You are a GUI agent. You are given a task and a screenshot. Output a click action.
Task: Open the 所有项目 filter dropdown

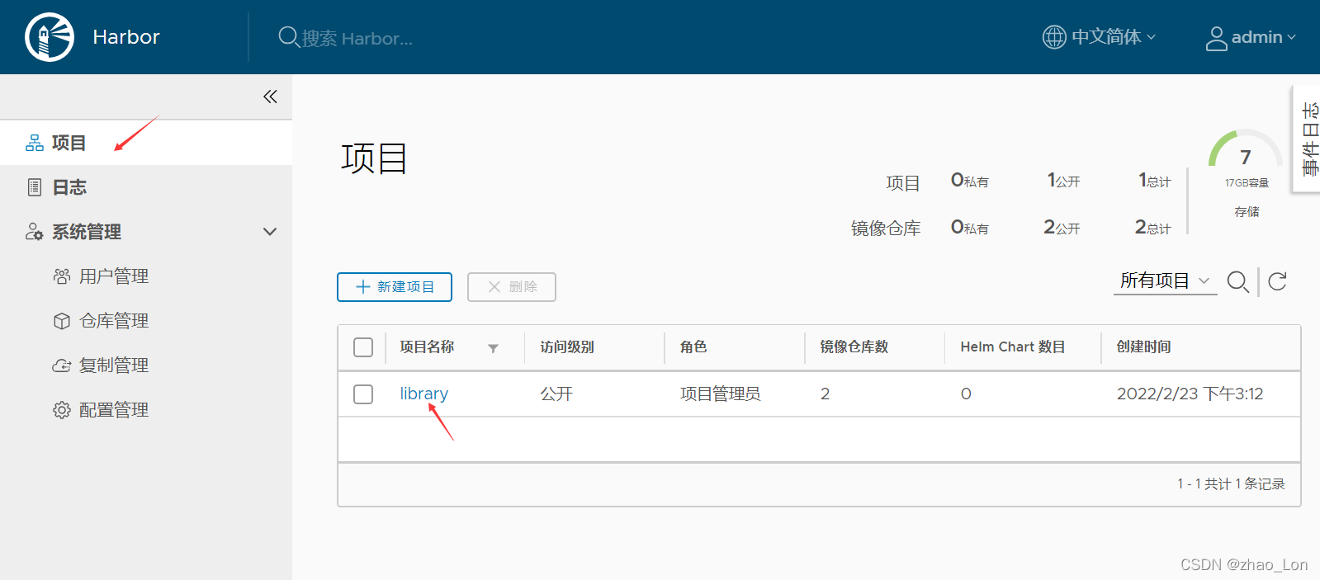[x=1165, y=281]
